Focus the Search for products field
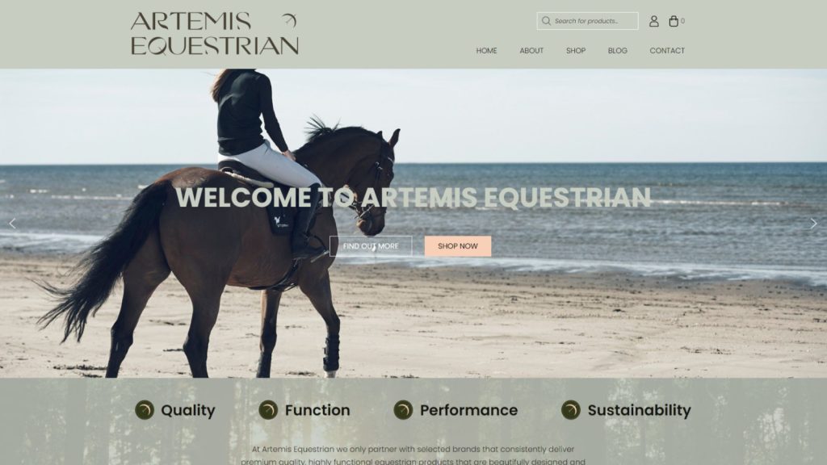The height and width of the screenshot is (465, 827). click(588, 21)
